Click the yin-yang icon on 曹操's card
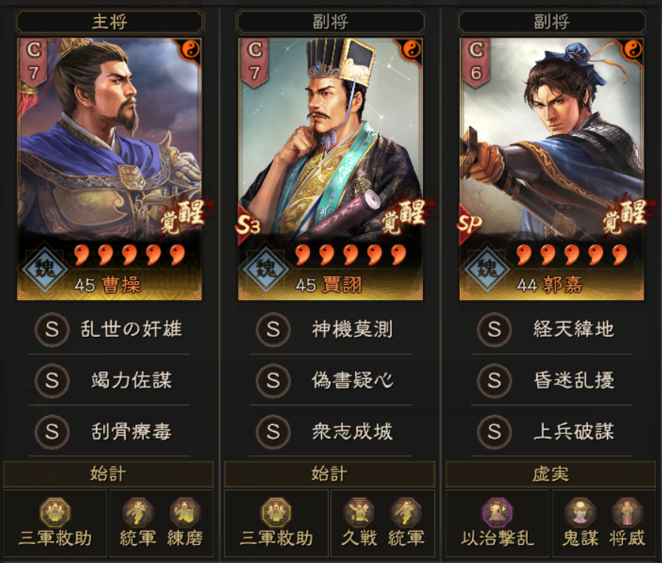 (189, 50)
